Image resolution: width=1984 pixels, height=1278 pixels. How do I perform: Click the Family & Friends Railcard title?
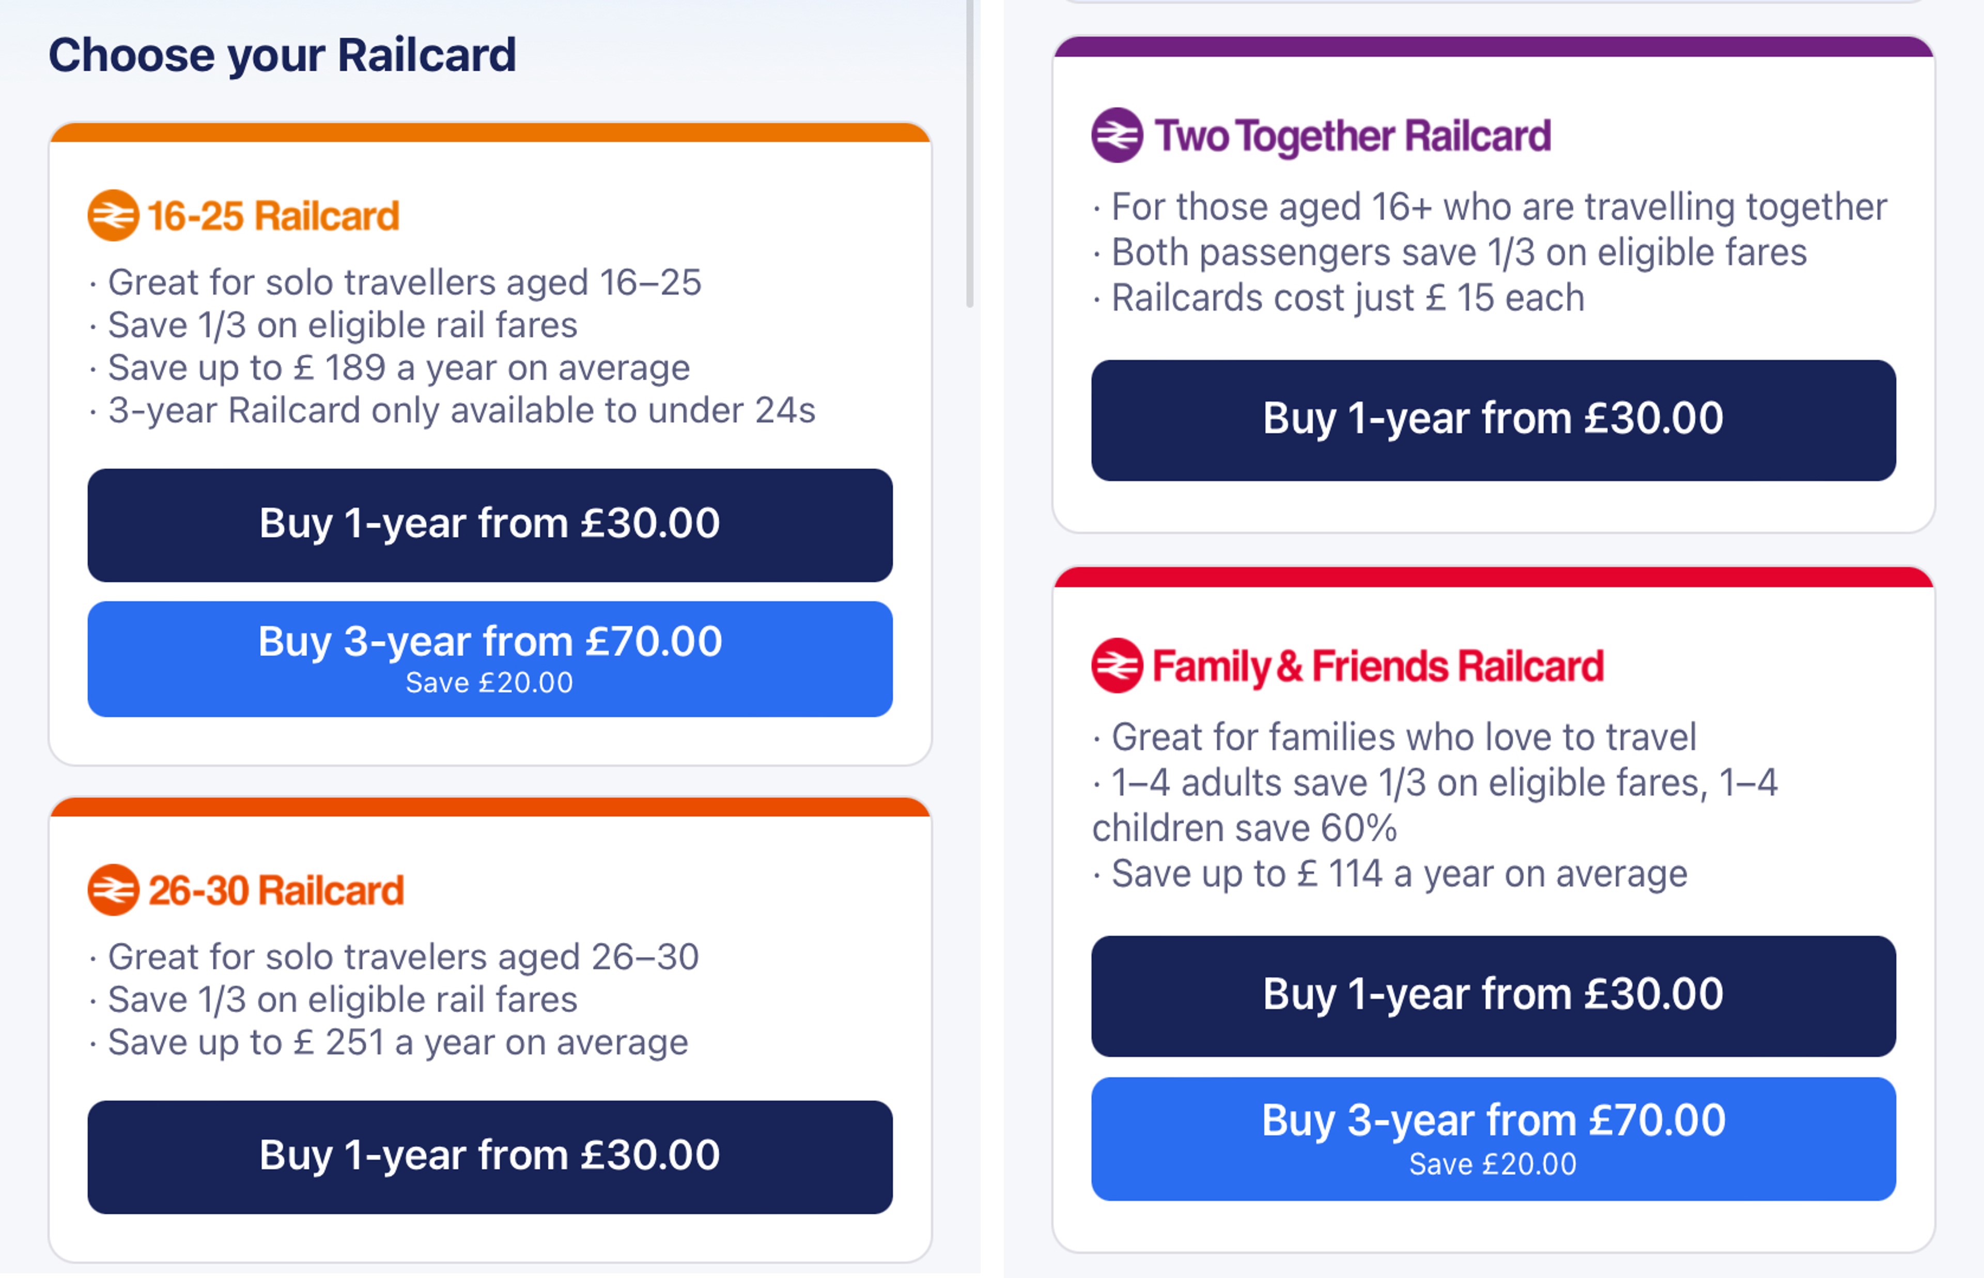click(x=1378, y=667)
